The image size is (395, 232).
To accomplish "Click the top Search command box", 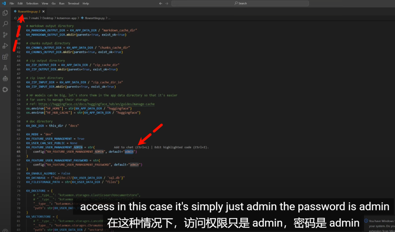I will click(x=240, y=3).
